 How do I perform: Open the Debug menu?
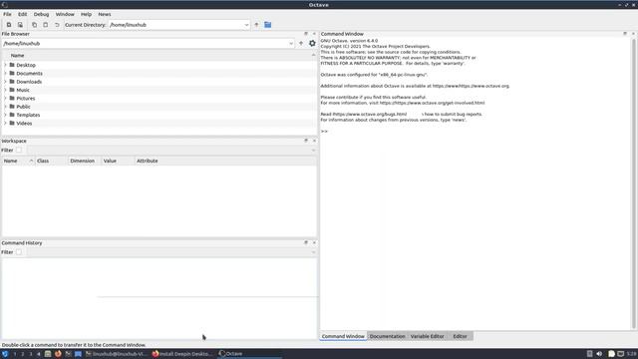pos(41,14)
